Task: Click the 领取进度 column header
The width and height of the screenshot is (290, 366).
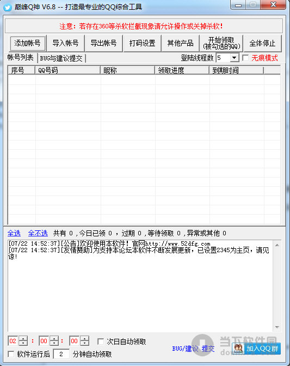Action: tap(182, 70)
